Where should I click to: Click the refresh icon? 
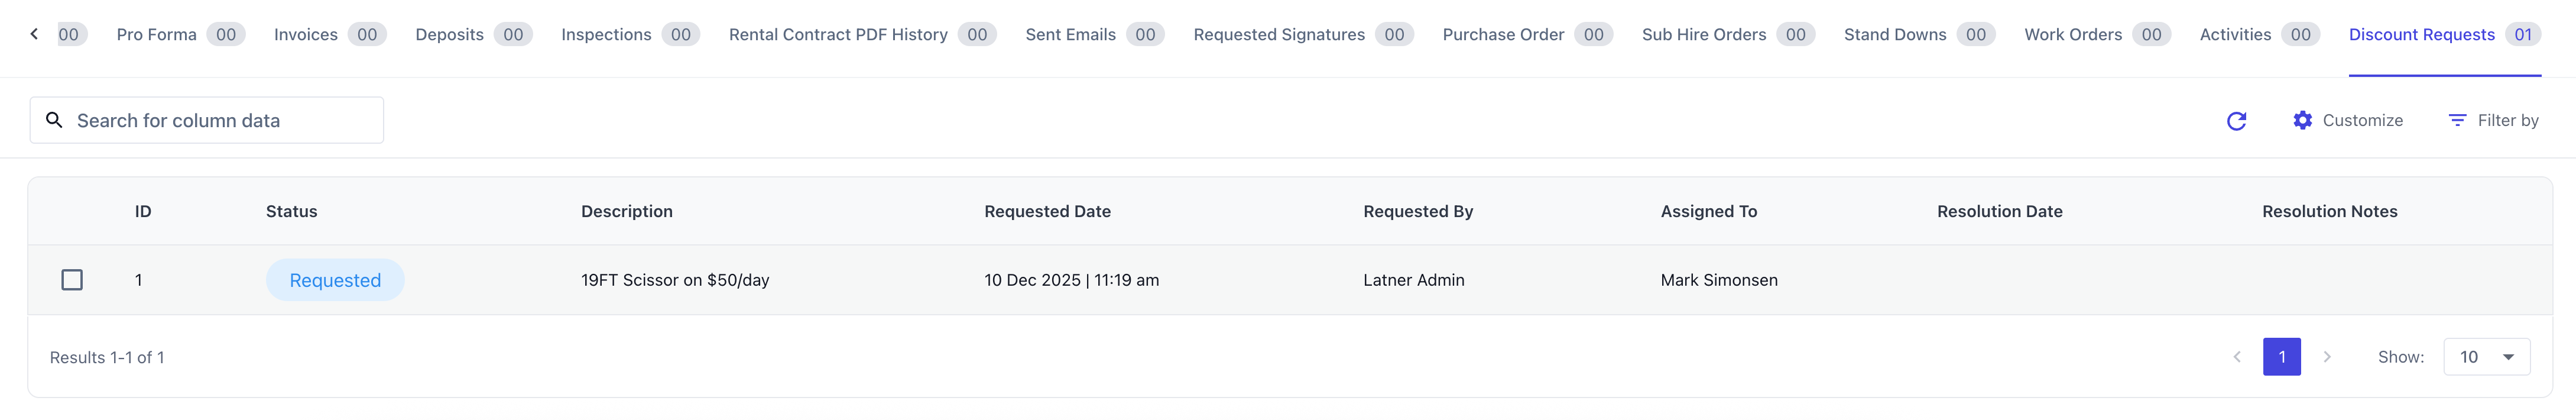click(x=2237, y=121)
